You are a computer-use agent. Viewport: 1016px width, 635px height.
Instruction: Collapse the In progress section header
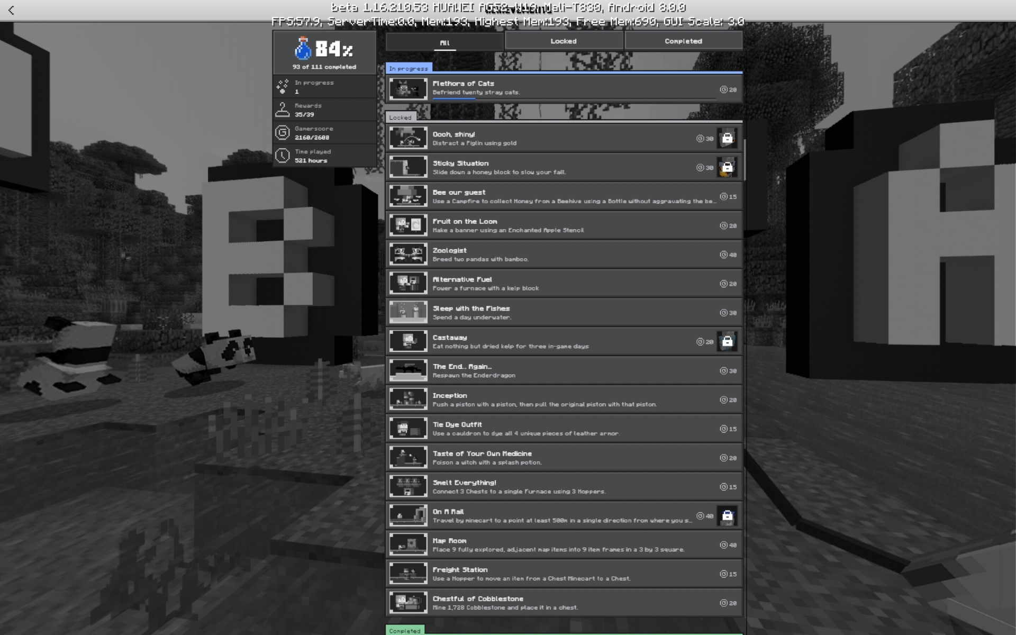pos(409,68)
